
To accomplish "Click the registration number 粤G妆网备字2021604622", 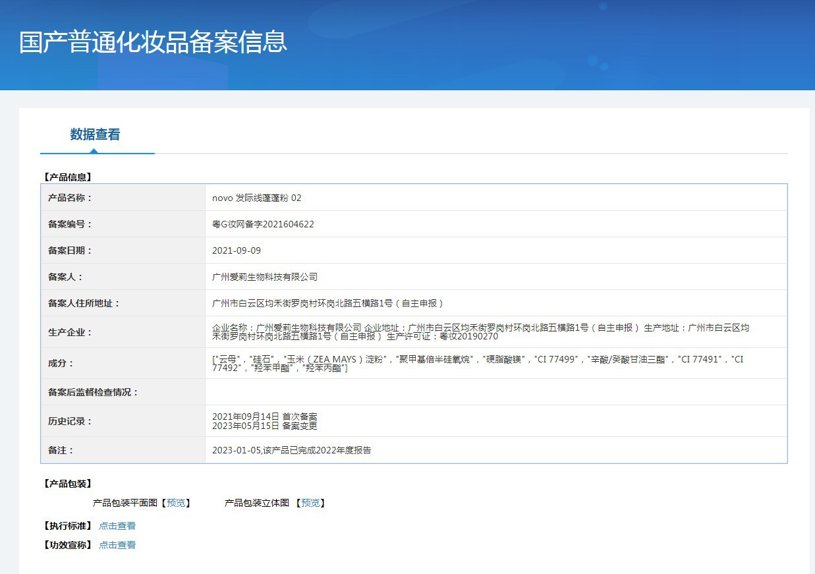I will 263,224.
